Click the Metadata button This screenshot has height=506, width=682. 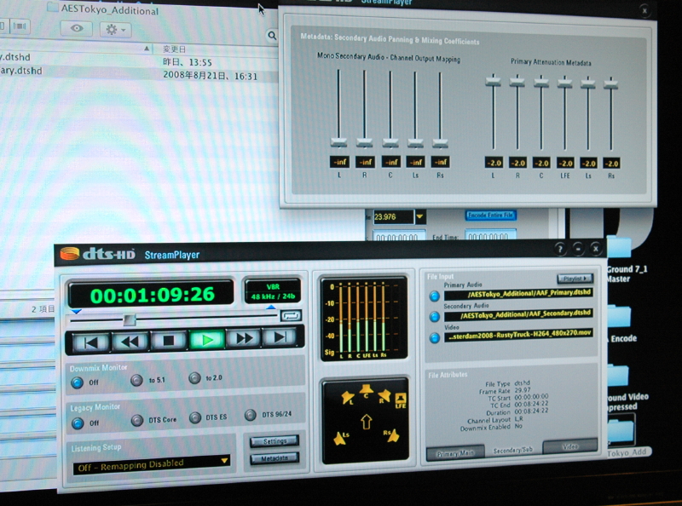[275, 458]
